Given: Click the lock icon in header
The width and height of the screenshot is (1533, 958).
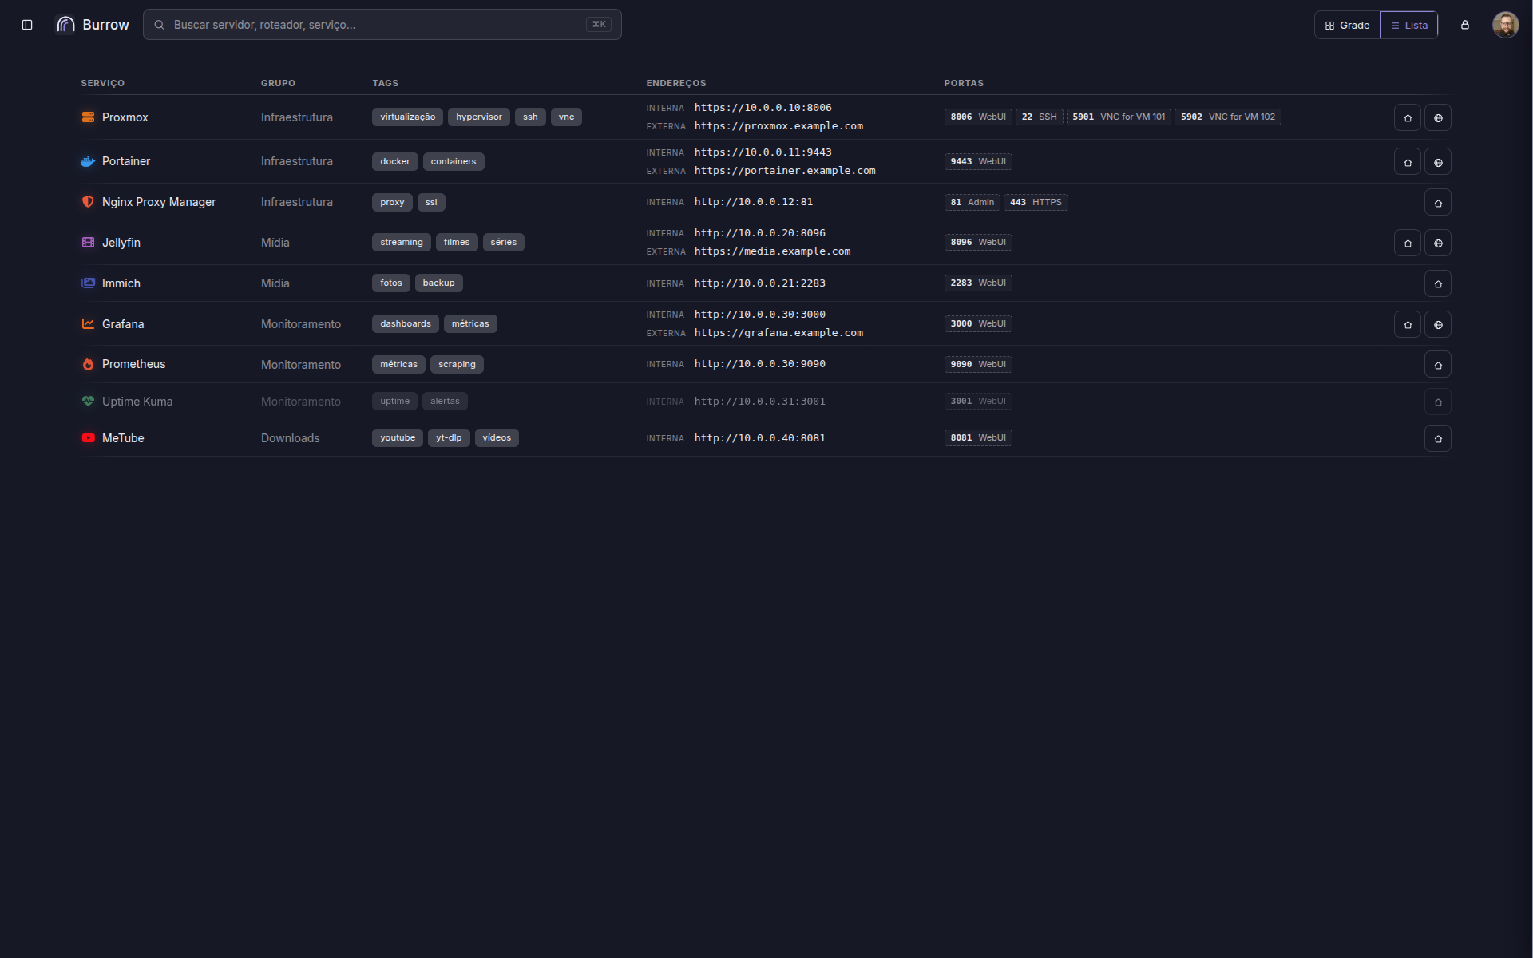Looking at the screenshot, I should pyautogui.click(x=1465, y=25).
